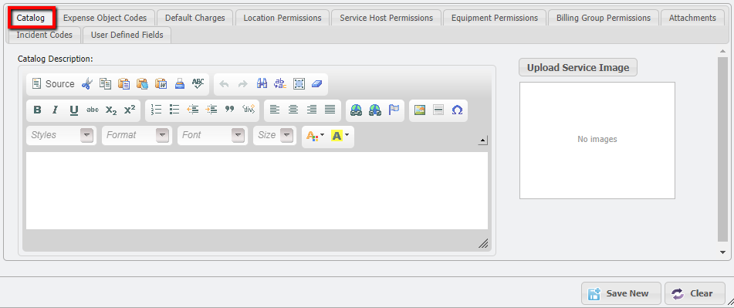Image resolution: width=734 pixels, height=308 pixels.
Task: Click the Print icon in editor toolbar
Action: [180, 84]
